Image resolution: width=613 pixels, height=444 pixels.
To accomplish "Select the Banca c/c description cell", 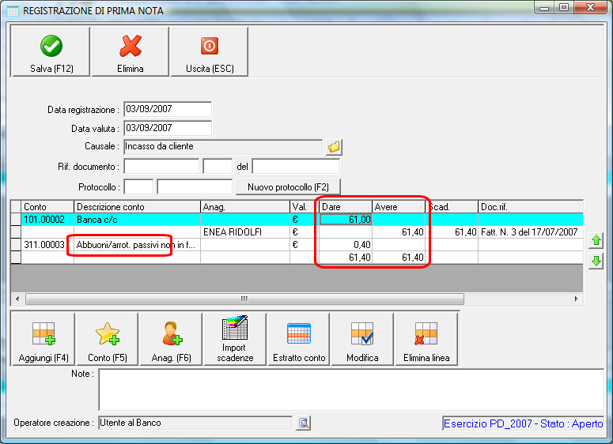I will click(137, 220).
